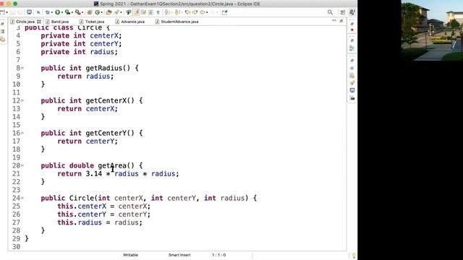Open the Coverage dropdown arrow
This screenshot has width=463, height=260.
[x=72, y=12]
